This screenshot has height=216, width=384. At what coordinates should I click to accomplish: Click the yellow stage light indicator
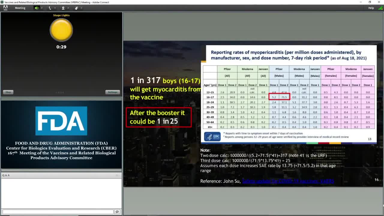pyautogui.click(x=61, y=30)
